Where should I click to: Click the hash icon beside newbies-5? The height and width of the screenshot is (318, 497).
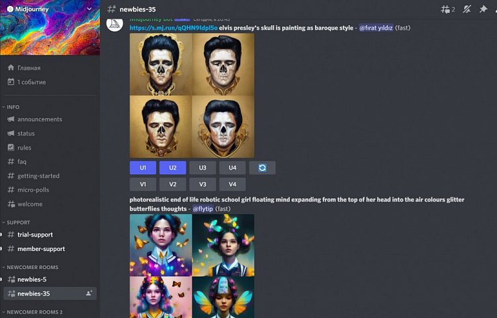(11, 280)
